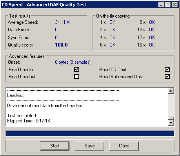
Task: Click the log scrollbar up arrow
Action: click(171, 91)
